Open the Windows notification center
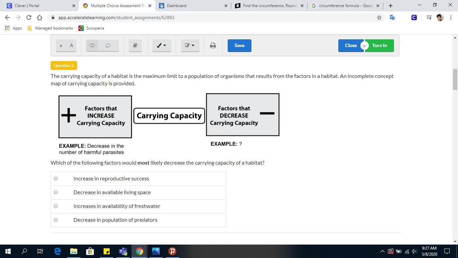 click(447, 251)
